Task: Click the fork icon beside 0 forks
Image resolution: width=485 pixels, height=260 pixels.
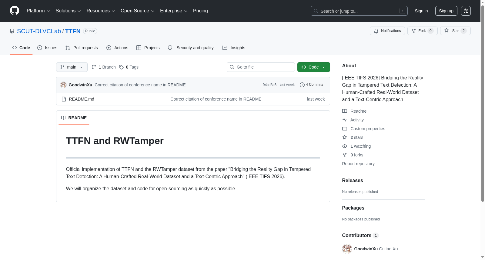Action: (x=345, y=155)
